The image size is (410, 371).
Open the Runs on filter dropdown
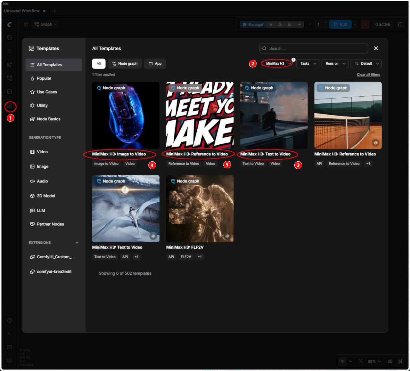[335, 64]
